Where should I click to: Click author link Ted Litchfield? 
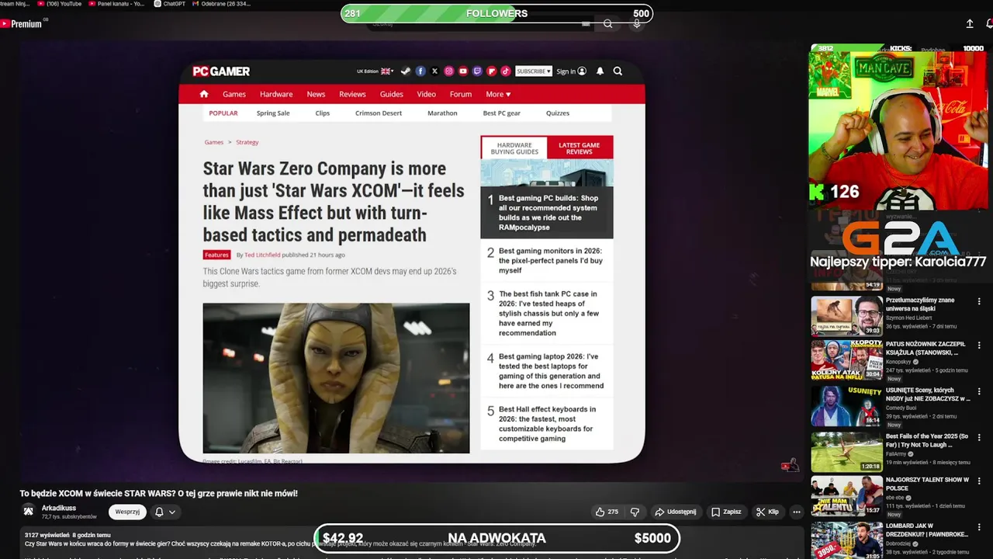pyautogui.click(x=262, y=255)
